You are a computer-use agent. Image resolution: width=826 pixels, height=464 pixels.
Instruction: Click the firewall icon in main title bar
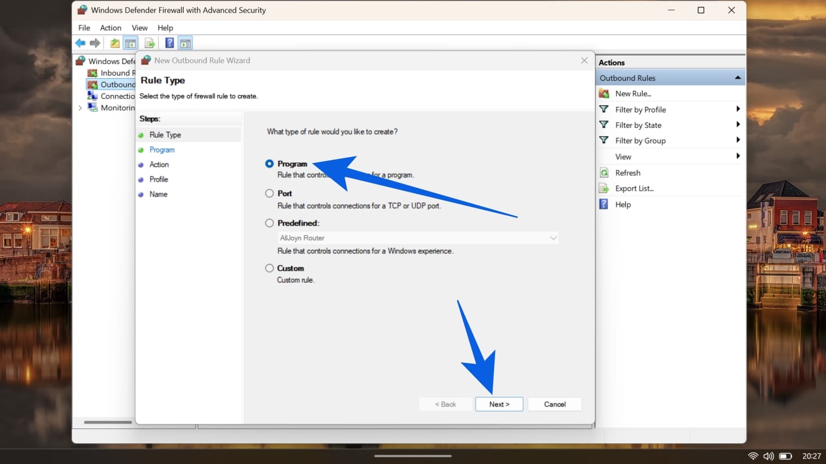(x=82, y=10)
